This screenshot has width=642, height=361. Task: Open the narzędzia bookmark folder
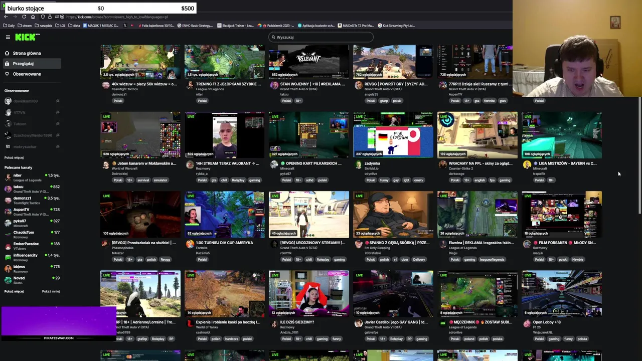(44, 26)
